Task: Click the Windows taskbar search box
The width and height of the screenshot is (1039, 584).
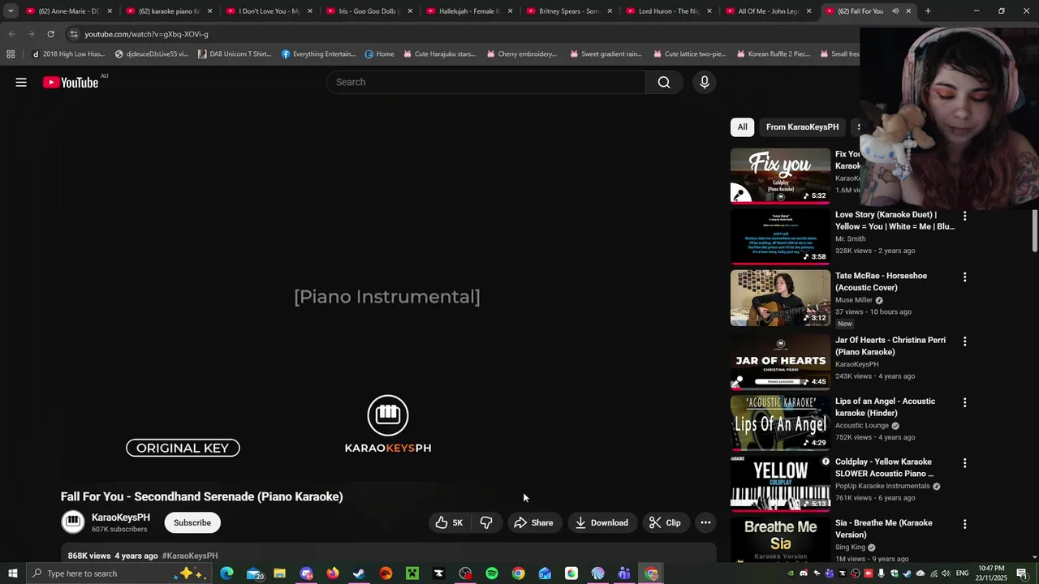Action: 118,573
